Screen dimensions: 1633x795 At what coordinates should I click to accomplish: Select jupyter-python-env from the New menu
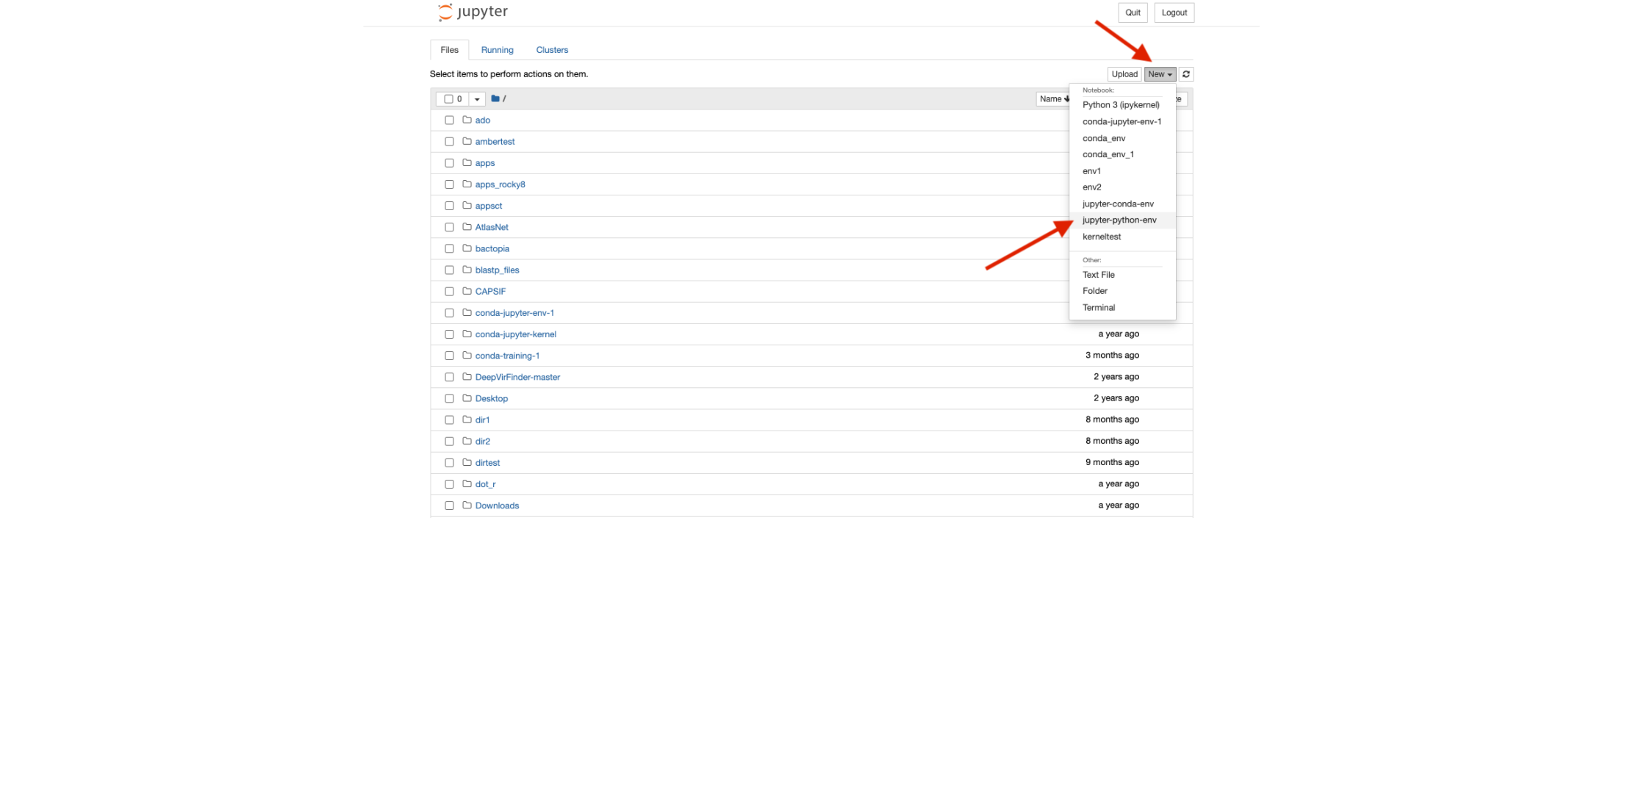(1119, 220)
